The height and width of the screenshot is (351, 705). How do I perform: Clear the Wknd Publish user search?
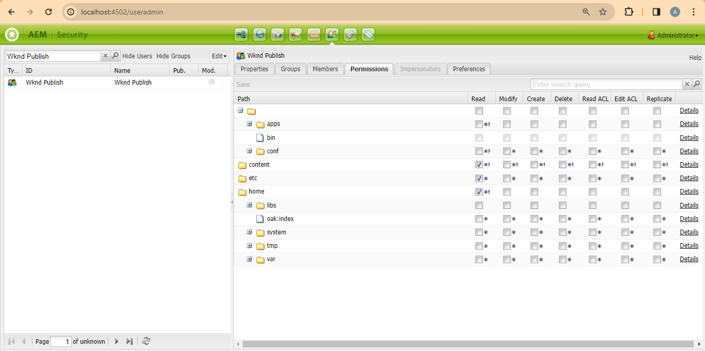pos(105,56)
